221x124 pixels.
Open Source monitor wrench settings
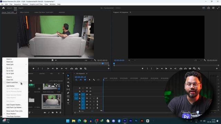click(95, 60)
